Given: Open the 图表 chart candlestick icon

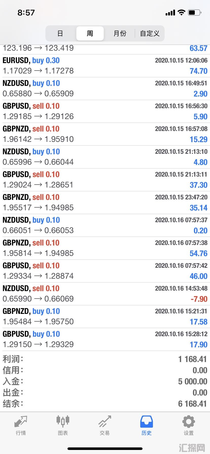Looking at the screenshot, I should [x=63, y=422].
